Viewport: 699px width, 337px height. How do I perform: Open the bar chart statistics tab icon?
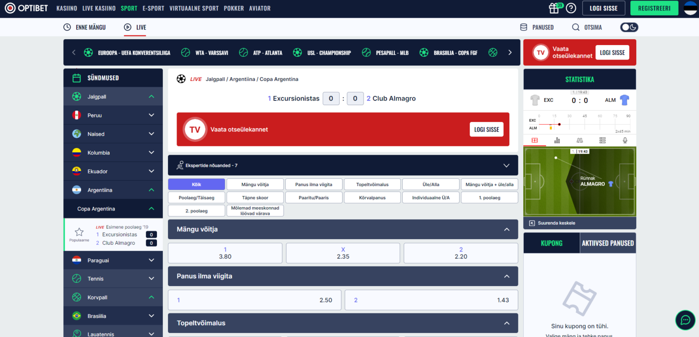557,141
